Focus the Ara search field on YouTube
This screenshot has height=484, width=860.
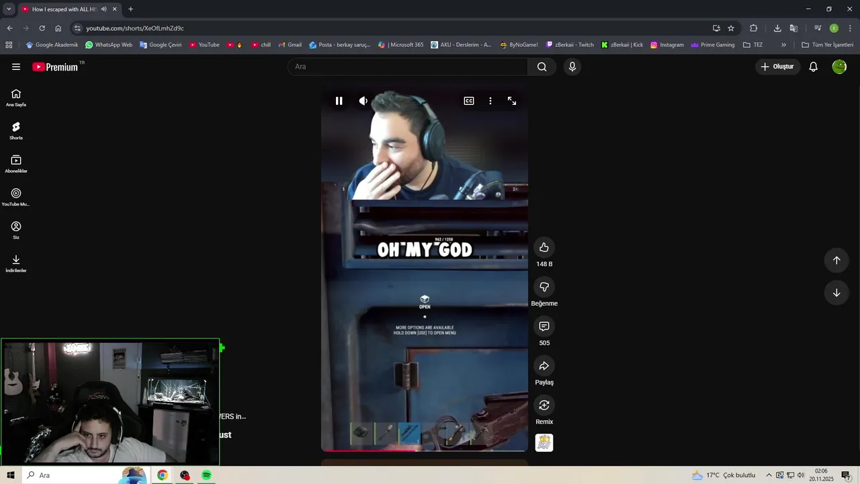click(408, 67)
